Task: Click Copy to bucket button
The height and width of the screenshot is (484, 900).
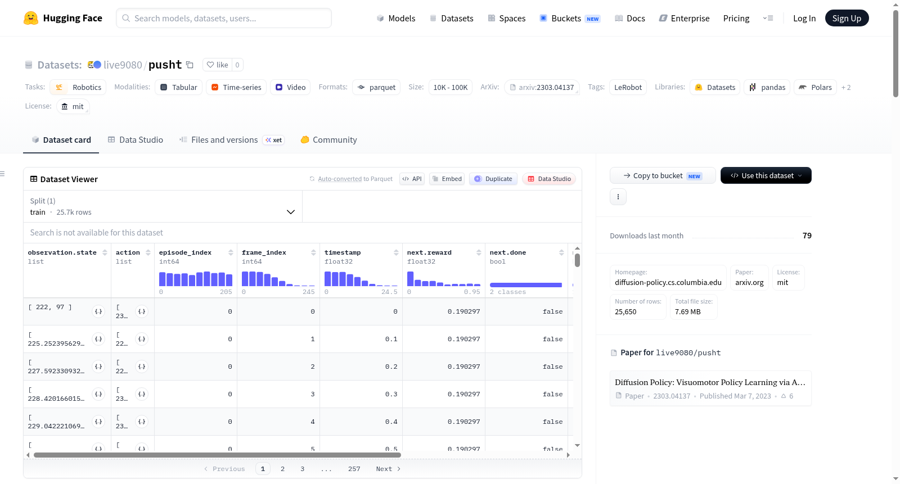Action: coord(663,175)
